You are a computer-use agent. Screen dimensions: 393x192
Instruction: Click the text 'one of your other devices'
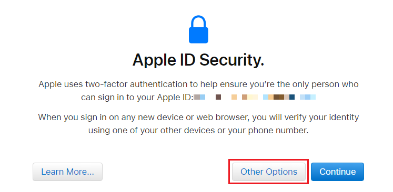(x=162, y=131)
